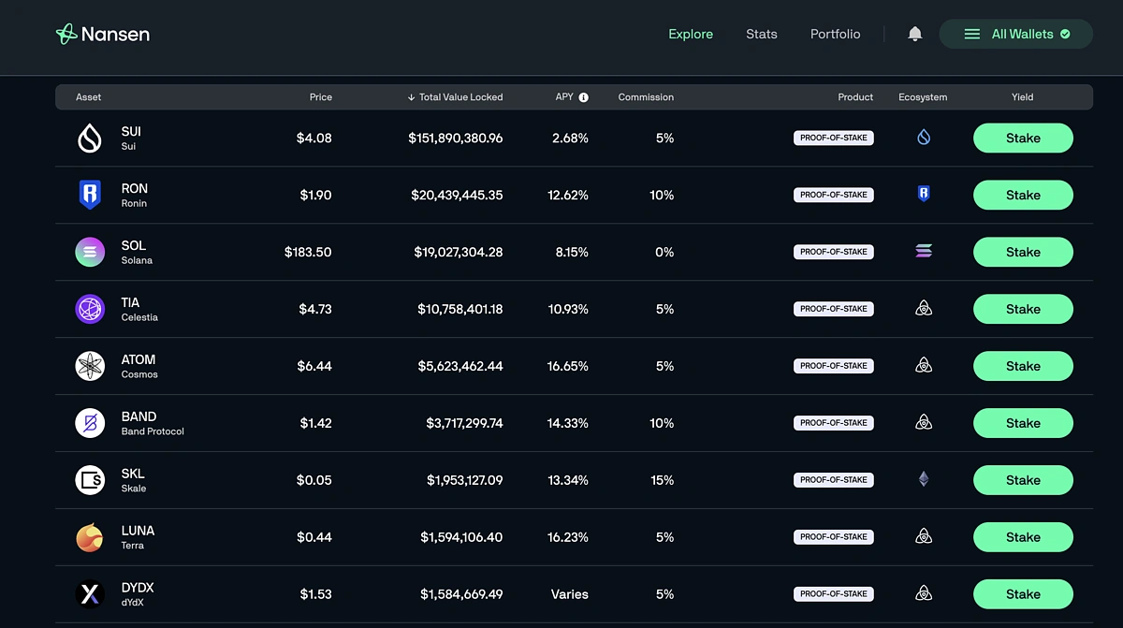Screen dimensions: 1123x628
Task: Click the SKL commission value 15%
Action: click(663, 481)
